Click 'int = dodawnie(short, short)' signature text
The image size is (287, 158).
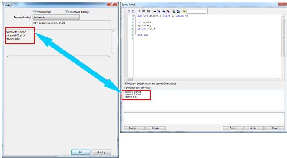click(49, 23)
